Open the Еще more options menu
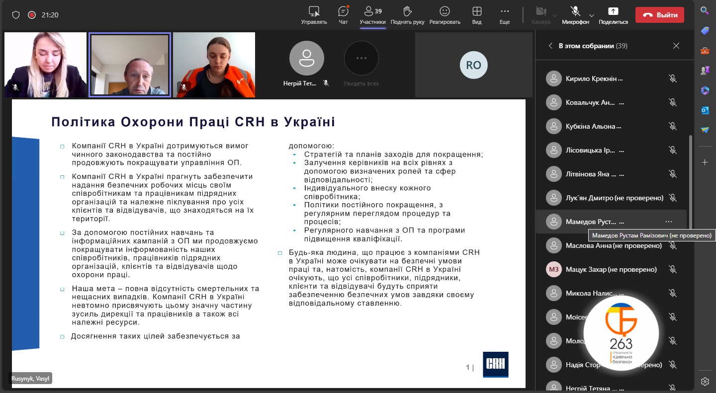The height and width of the screenshot is (393, 716). (x=505, y=15)
